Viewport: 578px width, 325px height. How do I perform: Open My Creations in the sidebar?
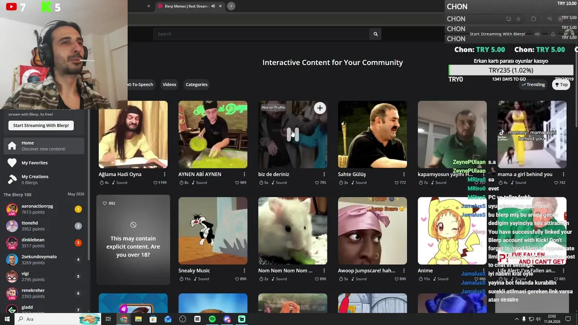(x=44, y=179)
